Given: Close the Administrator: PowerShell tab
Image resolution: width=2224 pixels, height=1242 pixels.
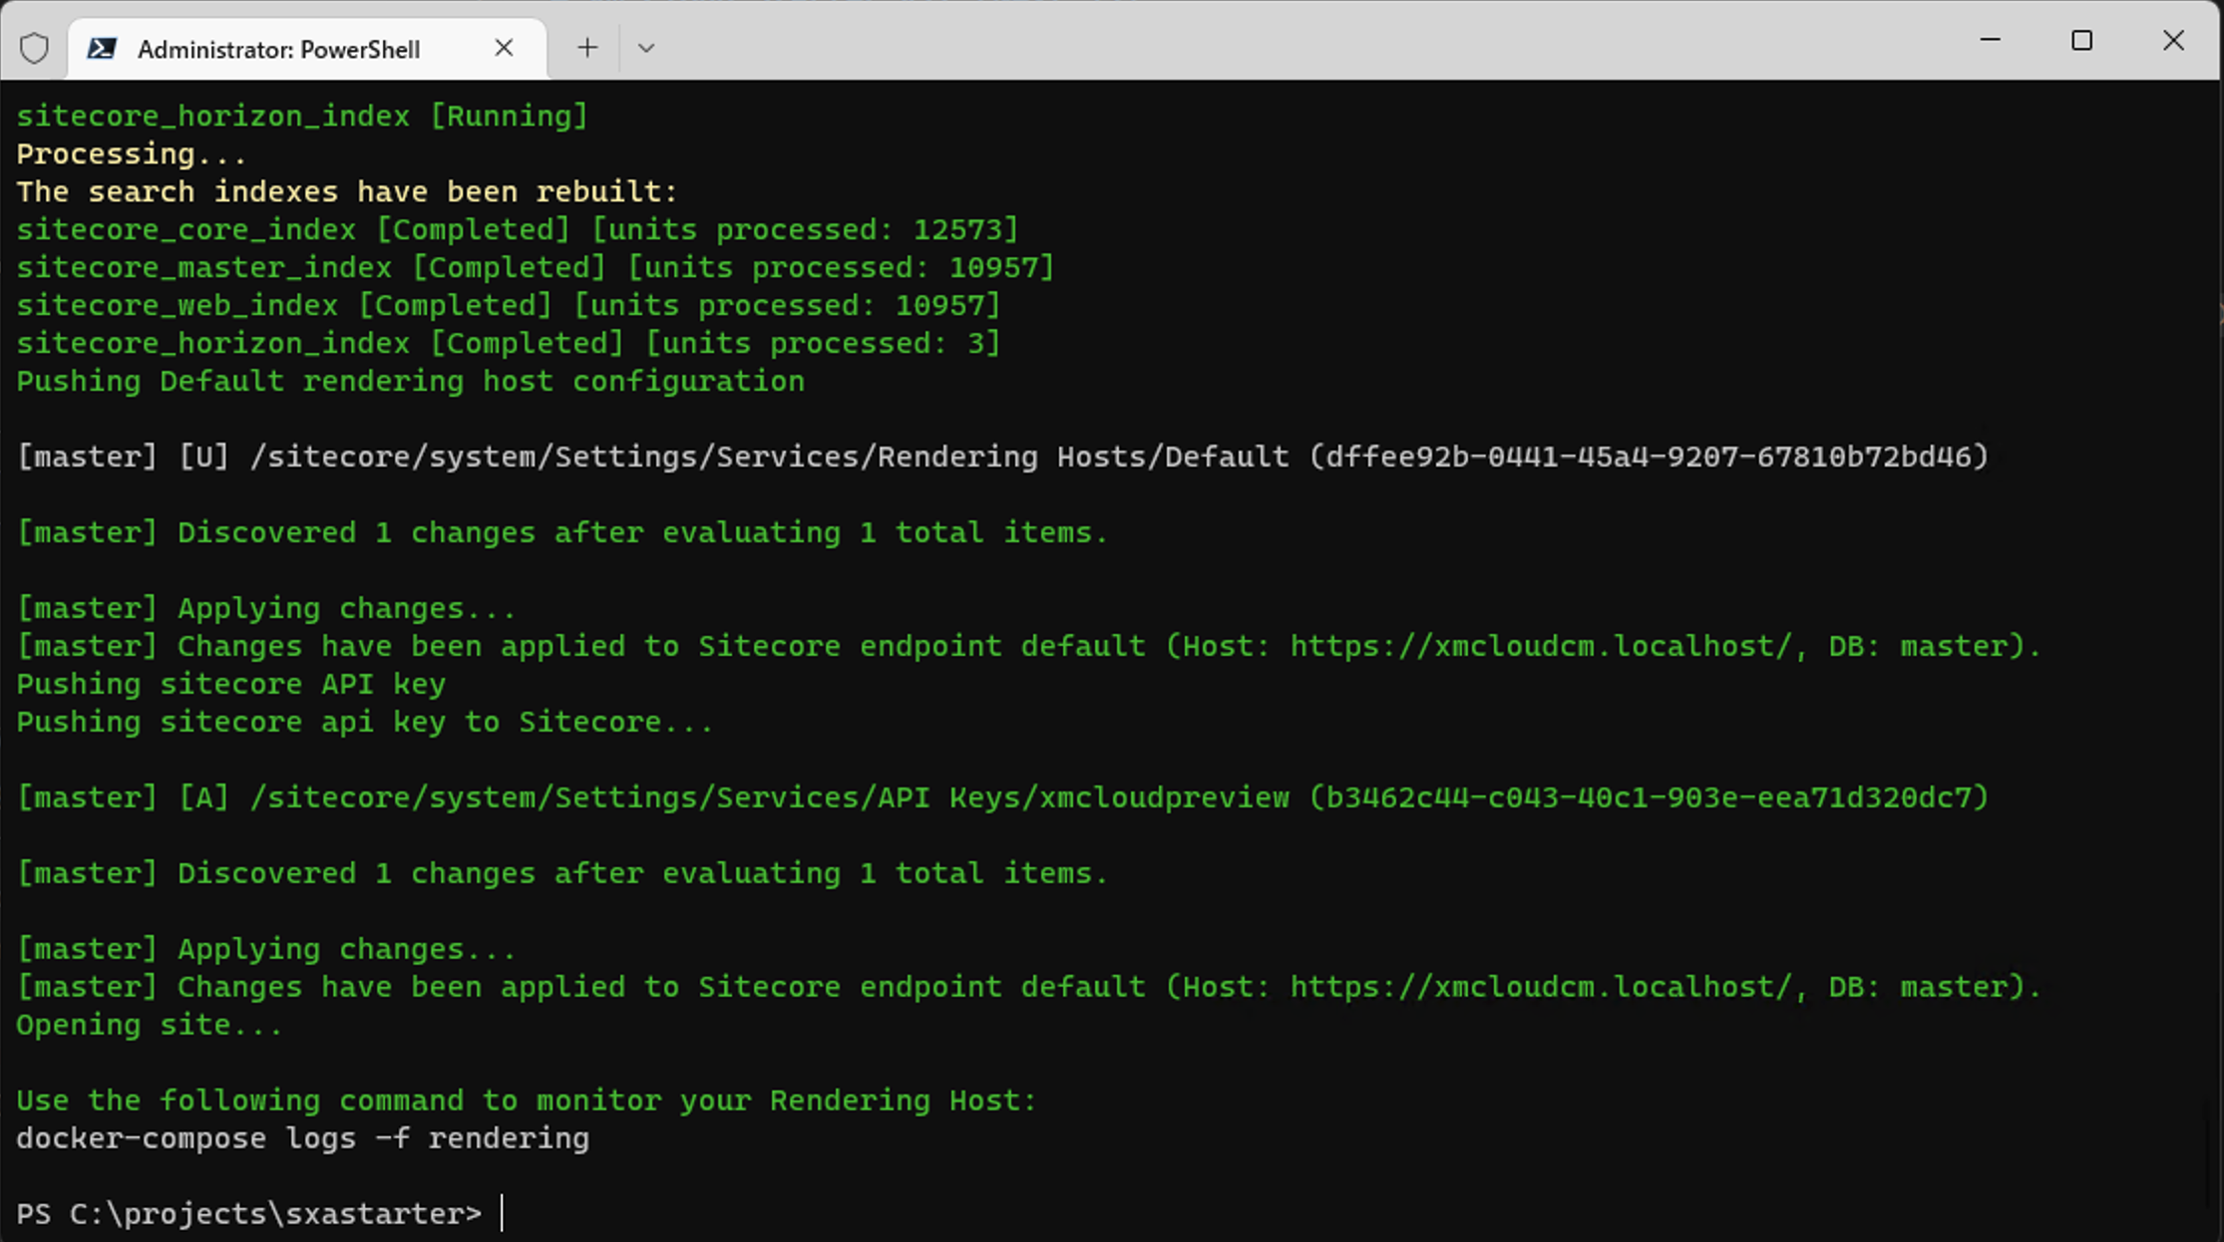Looking at the screenshot, I should coord(504,48).
